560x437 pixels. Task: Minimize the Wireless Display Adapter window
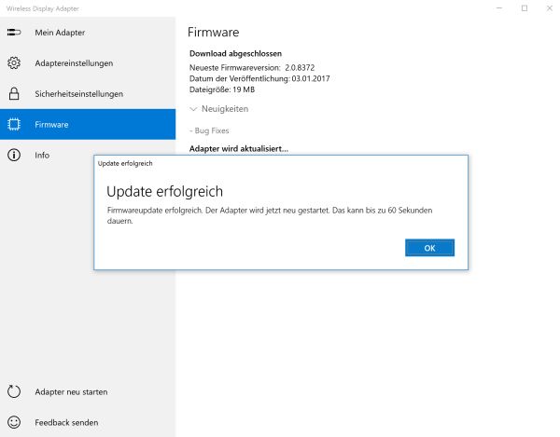coord(499,8)
